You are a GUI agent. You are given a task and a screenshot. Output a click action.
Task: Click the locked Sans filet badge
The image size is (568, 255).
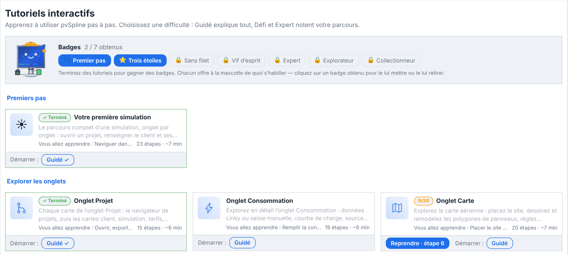click(x=192, y=61)
